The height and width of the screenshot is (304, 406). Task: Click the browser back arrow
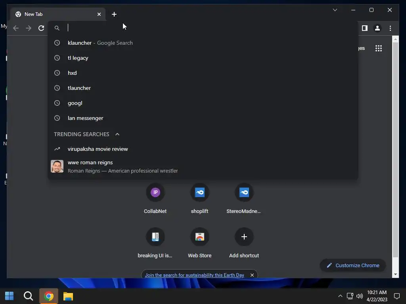coord(16,28)
